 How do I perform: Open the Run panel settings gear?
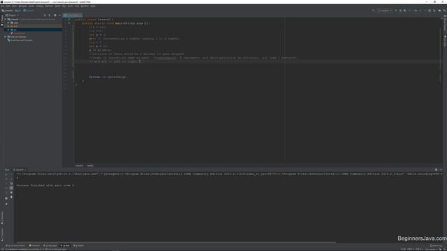(436, 170)
